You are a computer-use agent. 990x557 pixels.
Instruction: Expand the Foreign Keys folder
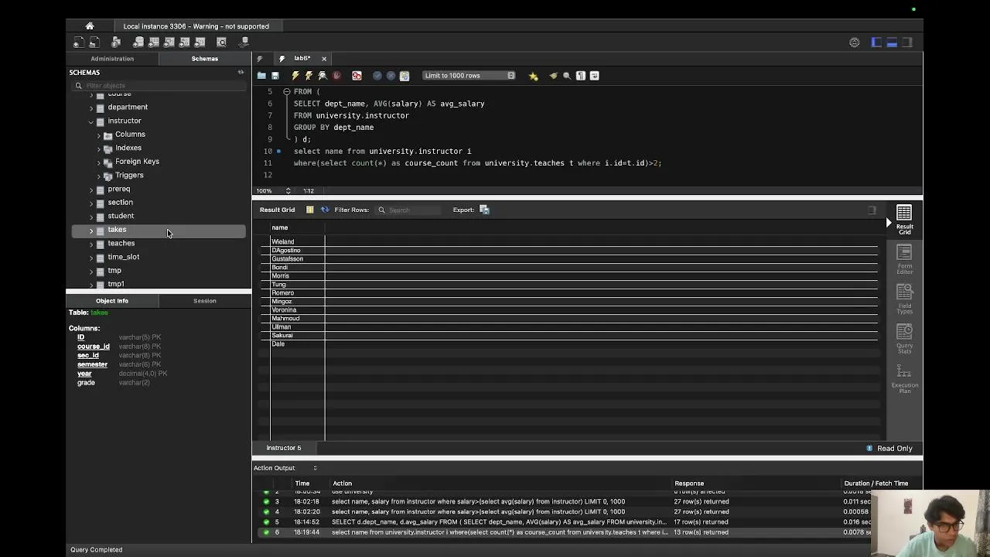coord(99,162)
